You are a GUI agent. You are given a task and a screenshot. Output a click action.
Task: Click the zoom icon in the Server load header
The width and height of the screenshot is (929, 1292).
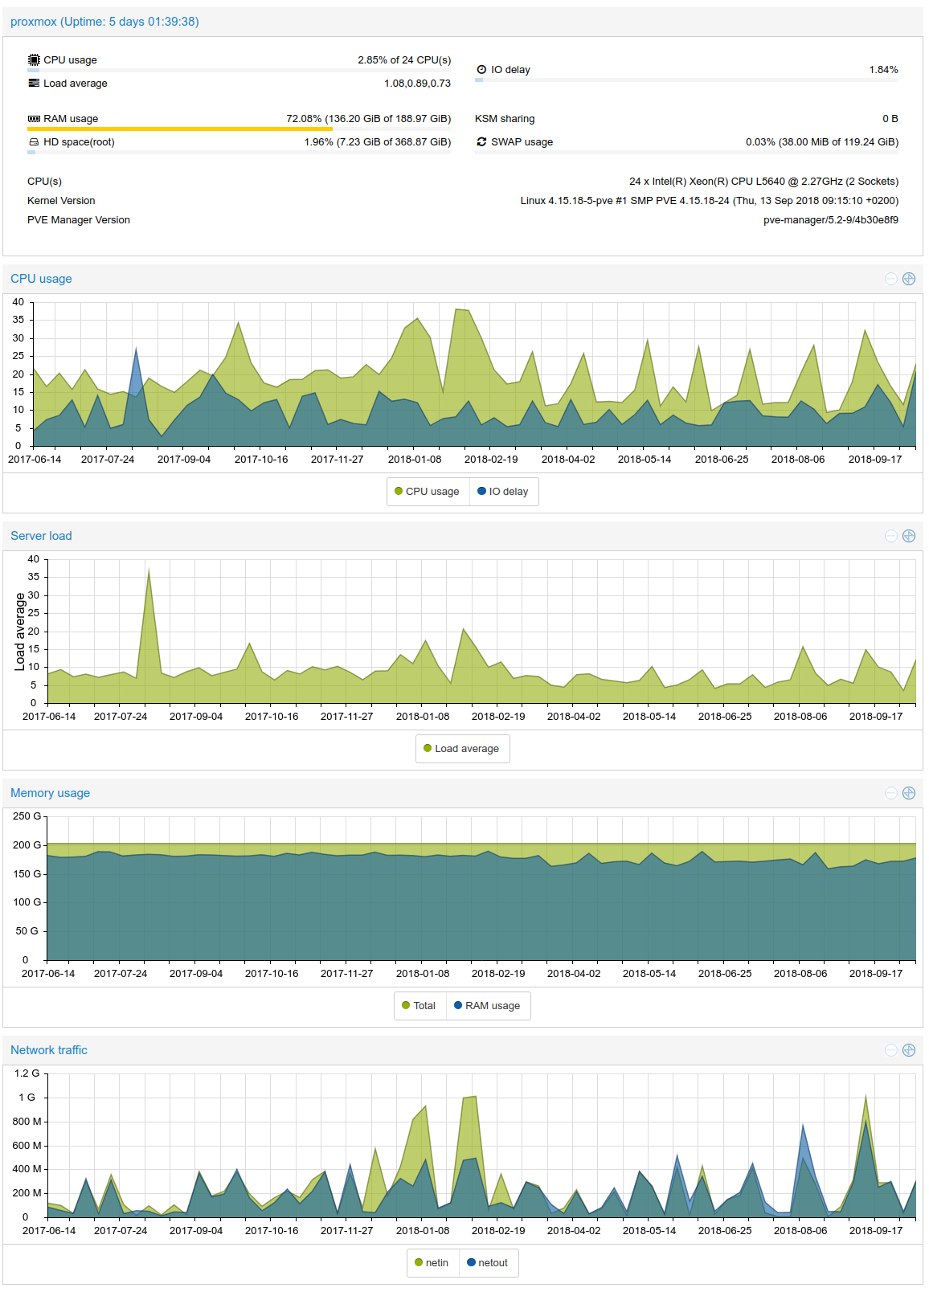click(x=909, y=536)
